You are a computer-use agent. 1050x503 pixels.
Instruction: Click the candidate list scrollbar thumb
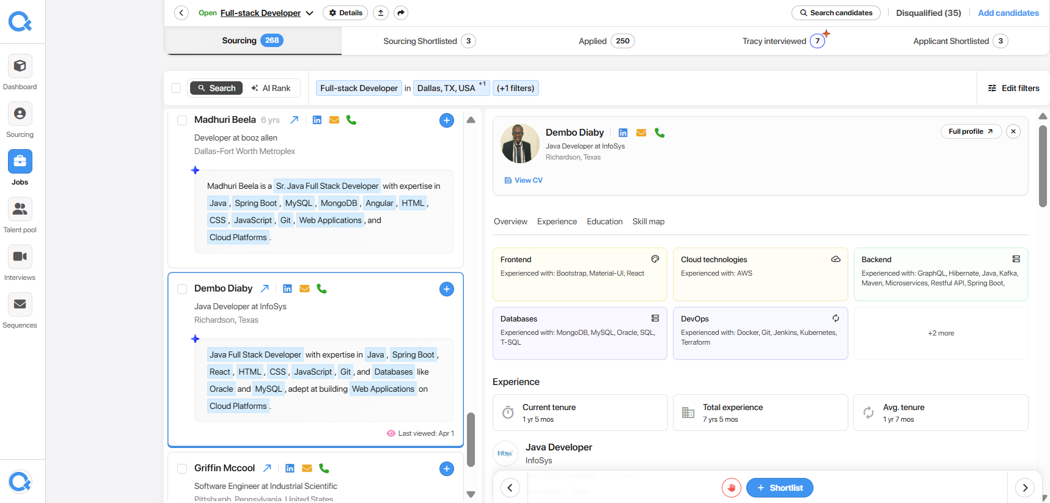click(x=471, y=439)
